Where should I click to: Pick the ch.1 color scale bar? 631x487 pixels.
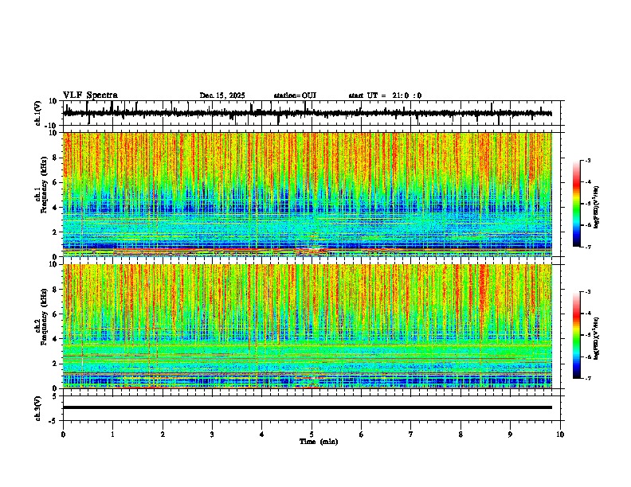(x=577, y=204)
